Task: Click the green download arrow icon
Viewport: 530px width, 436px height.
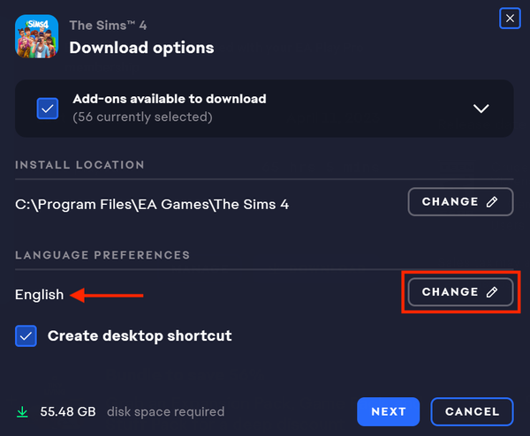Action: pos(22,411)
